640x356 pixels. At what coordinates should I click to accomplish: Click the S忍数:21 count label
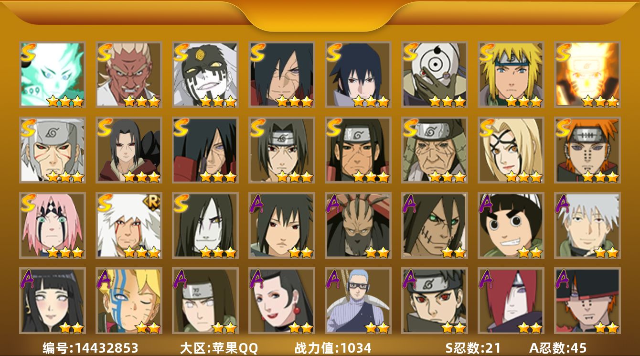(x=473, y=348)
